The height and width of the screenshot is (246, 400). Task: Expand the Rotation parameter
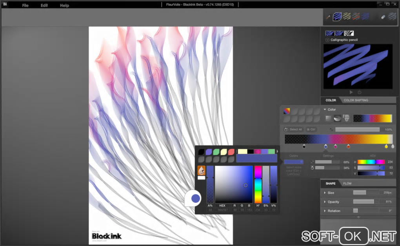coord(325,211)
